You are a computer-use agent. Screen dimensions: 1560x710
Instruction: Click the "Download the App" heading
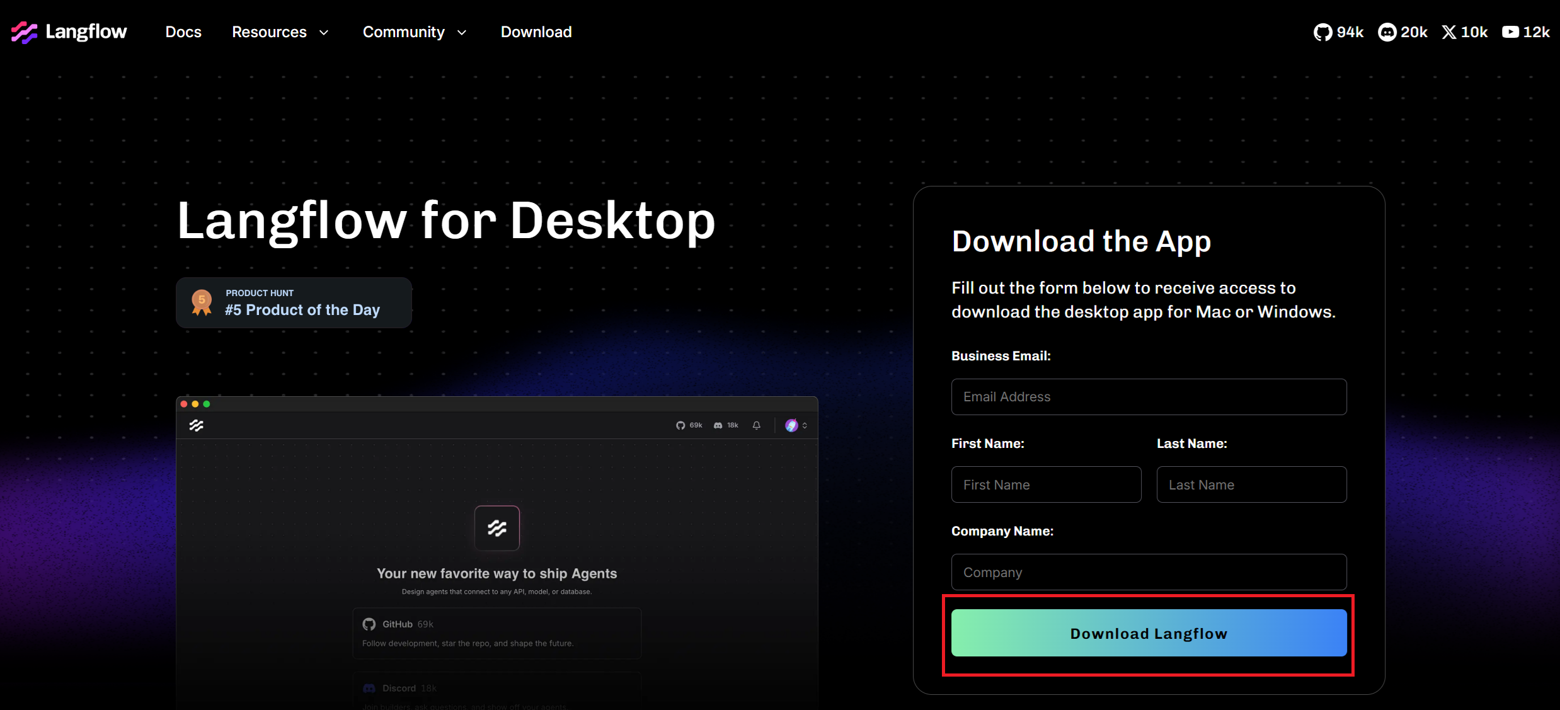[1081, 241]
